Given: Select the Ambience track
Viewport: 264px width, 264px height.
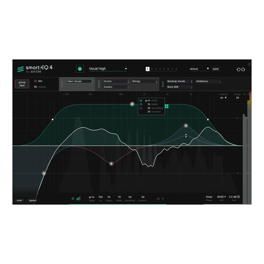Looking at the screenshot, I should point(208,81).
